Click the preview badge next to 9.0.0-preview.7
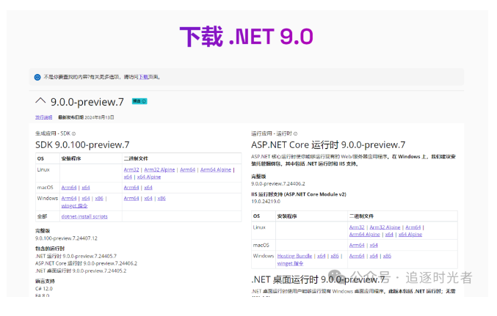Image resolution: width=497 pixels, height=316 pixels. (139, 101)
